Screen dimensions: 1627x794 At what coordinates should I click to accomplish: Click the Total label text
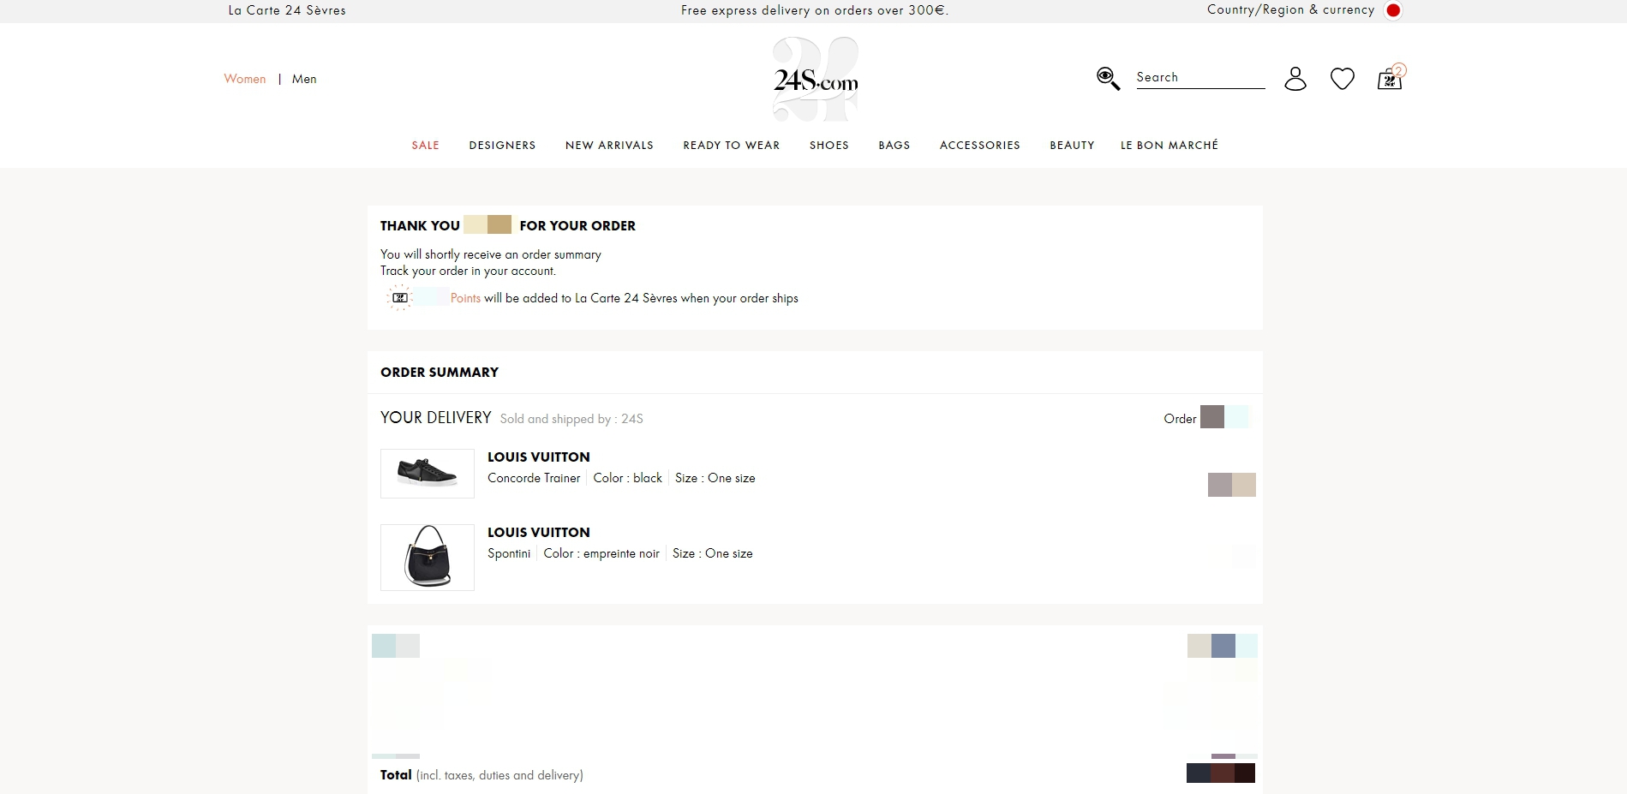[x=396, y=774]
